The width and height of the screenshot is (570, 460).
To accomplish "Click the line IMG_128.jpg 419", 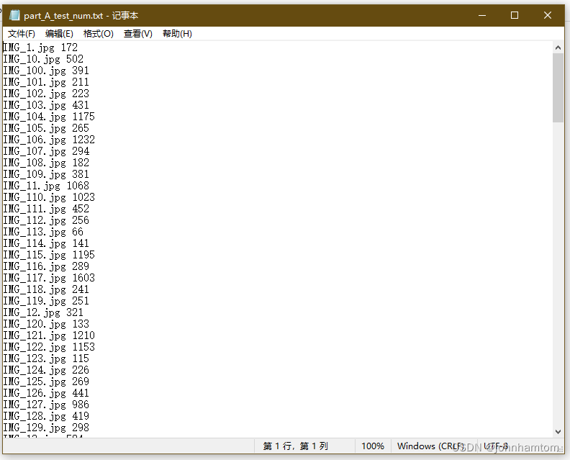I will (x=46, y=416).
